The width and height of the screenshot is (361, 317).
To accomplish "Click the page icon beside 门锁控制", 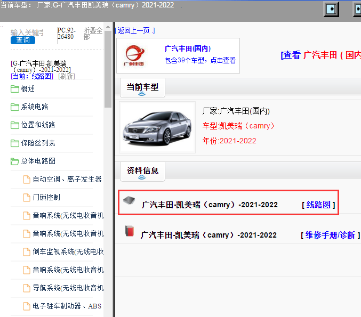I will click(26, 197).
